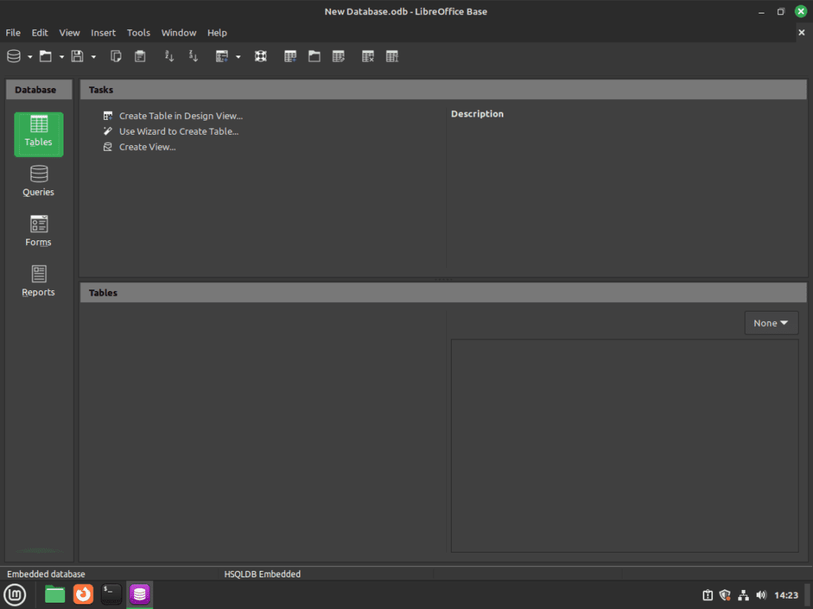Copy the selected item via toolbar
813x609 pixels.
pos(116,56)
